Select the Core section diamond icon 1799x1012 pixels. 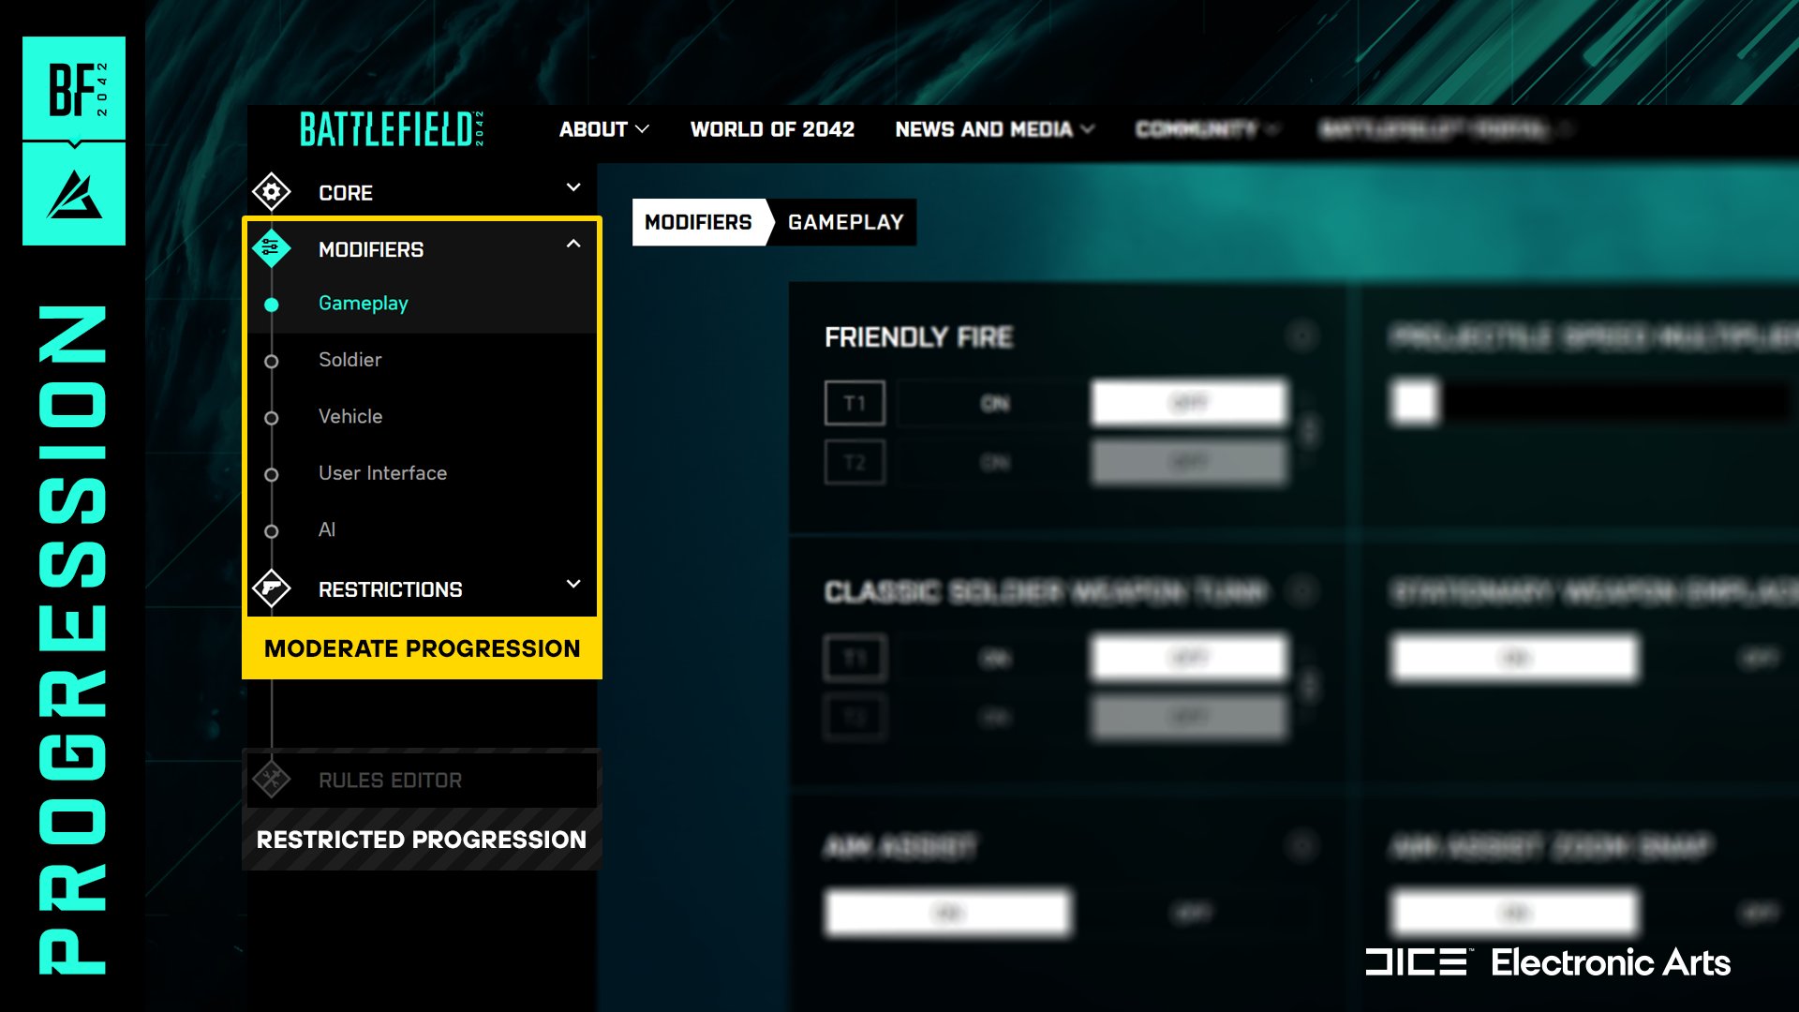[x=272, y=191]
